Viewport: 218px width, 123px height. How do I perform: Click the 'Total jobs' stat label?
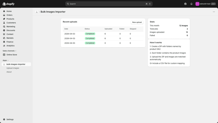(x=154, y=29)
